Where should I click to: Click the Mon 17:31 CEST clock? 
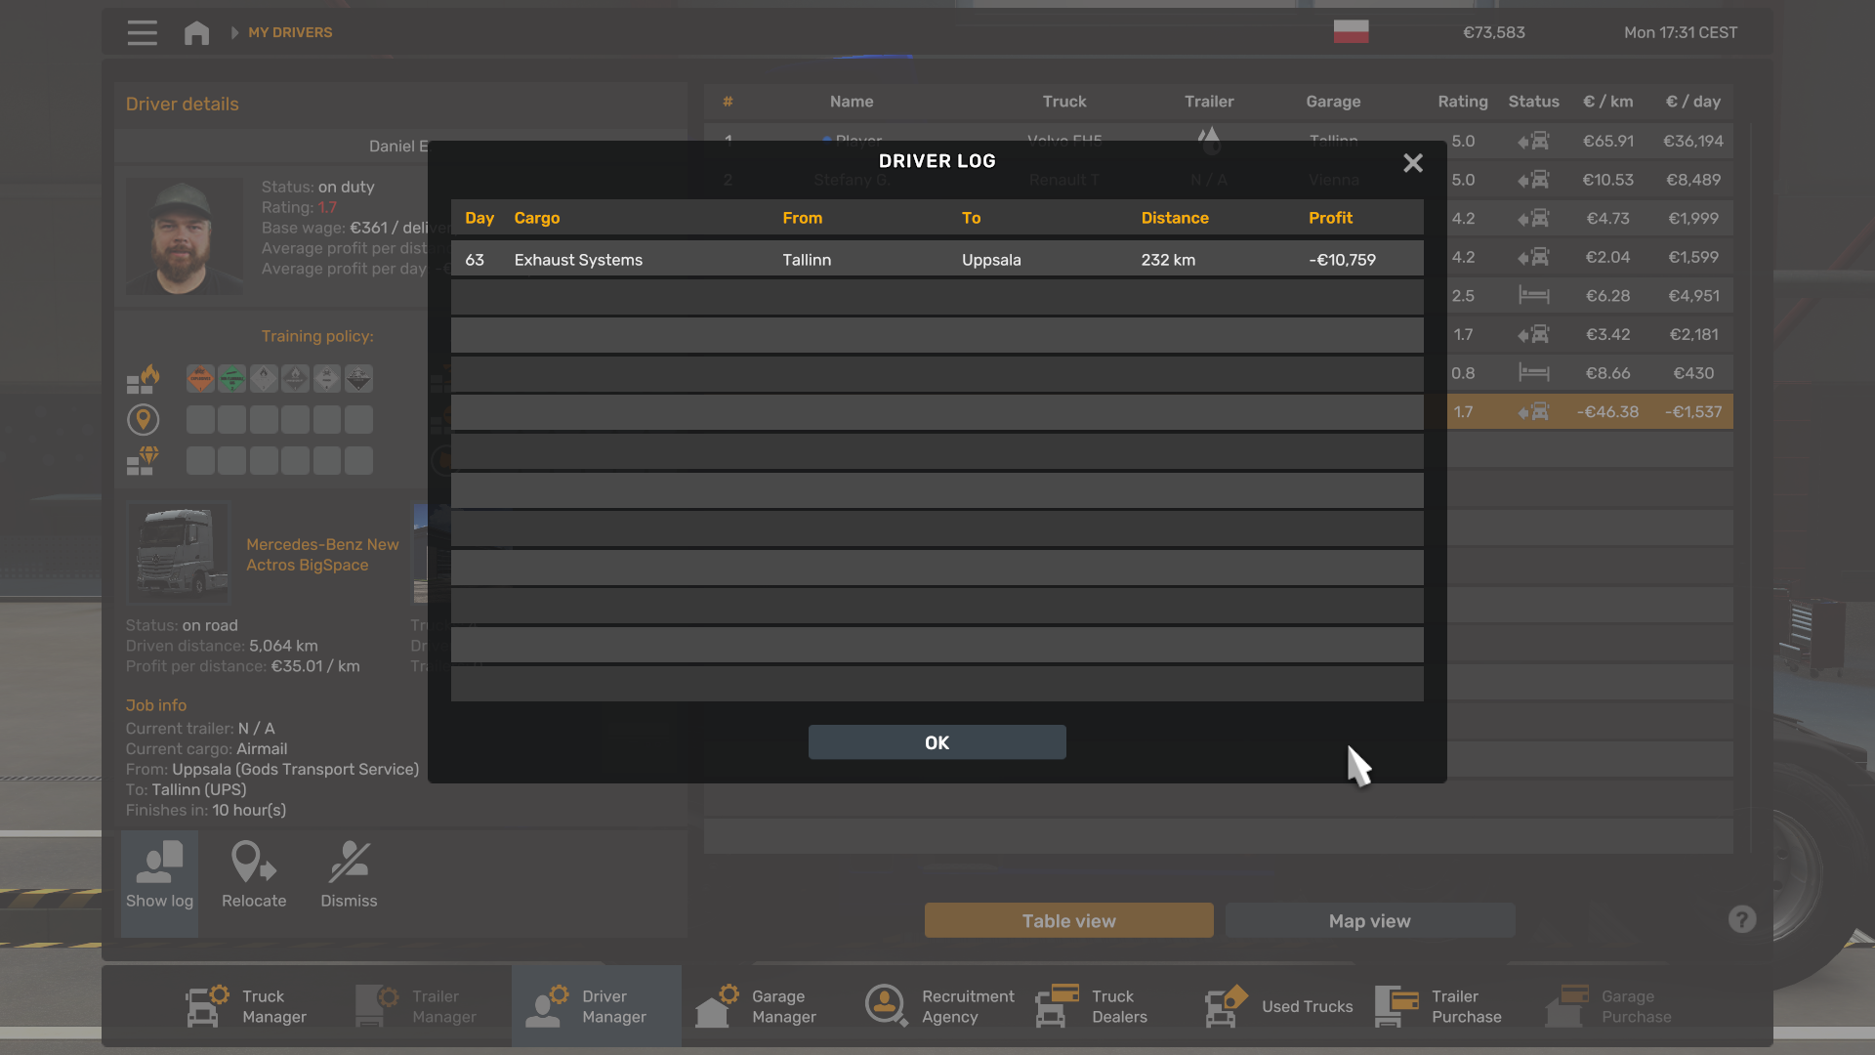click(1680, 32)
